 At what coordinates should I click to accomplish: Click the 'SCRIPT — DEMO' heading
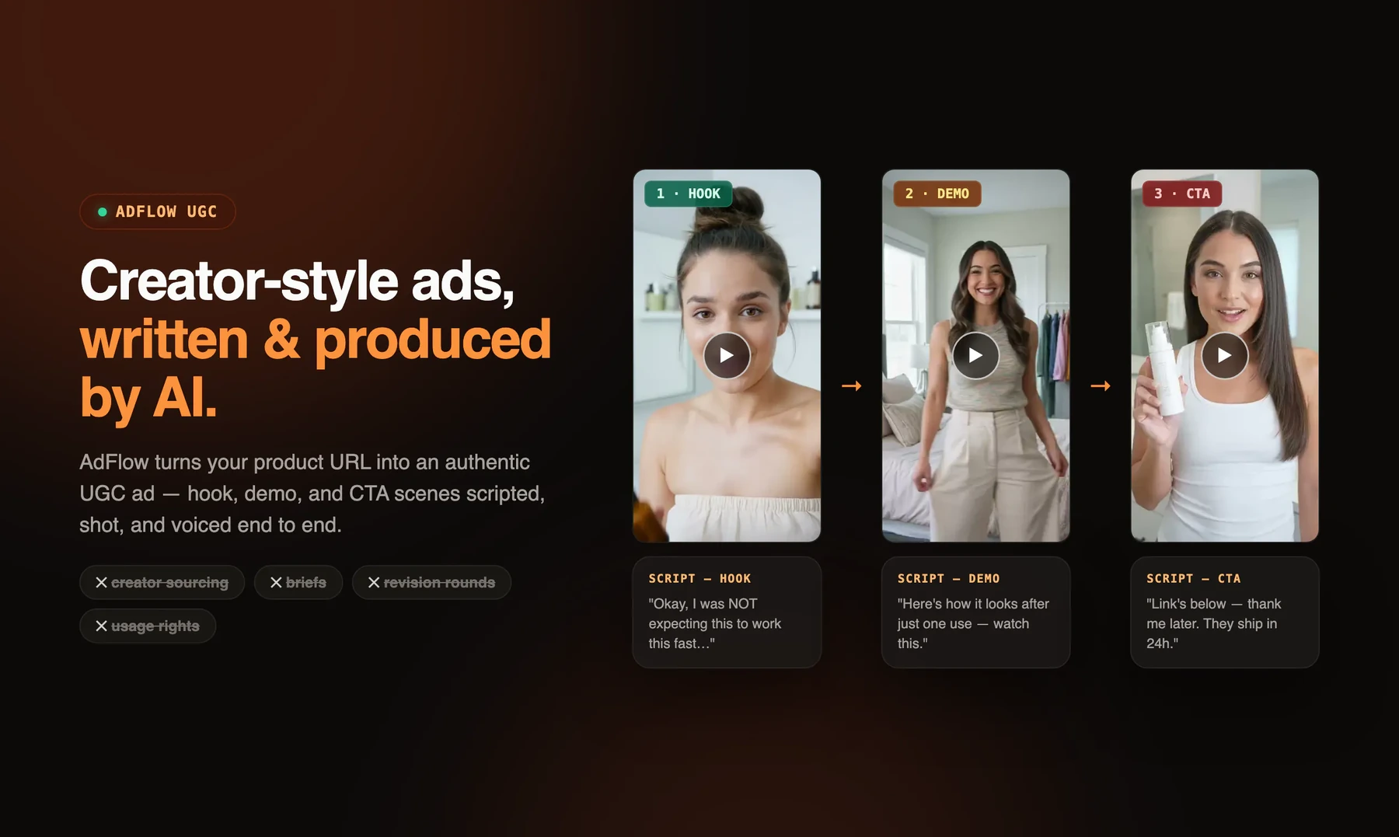[x=948, y=579]
